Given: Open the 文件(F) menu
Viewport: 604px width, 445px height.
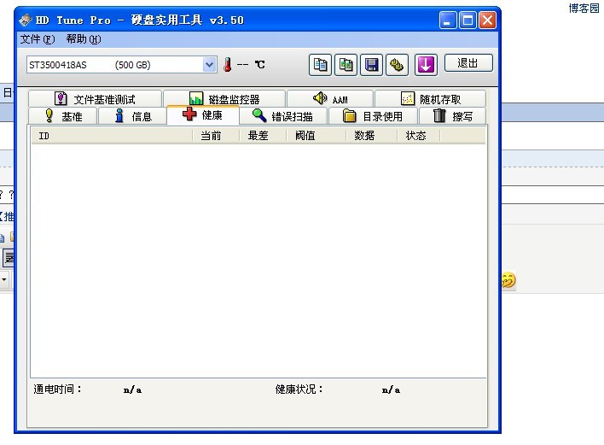Looking at the screenshot, I should point(38,39).
